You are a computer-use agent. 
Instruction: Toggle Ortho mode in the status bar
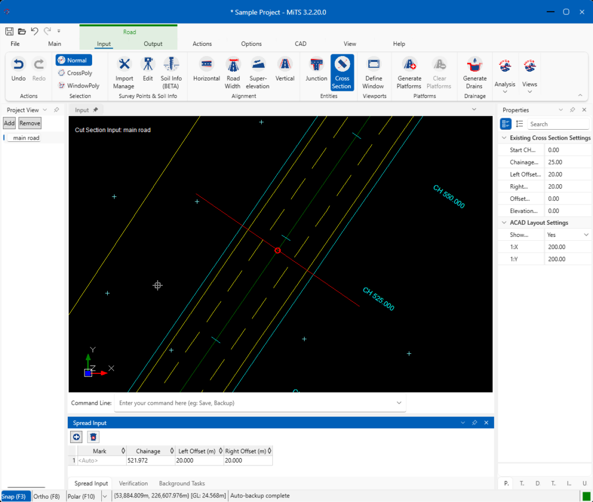[46, 496]
